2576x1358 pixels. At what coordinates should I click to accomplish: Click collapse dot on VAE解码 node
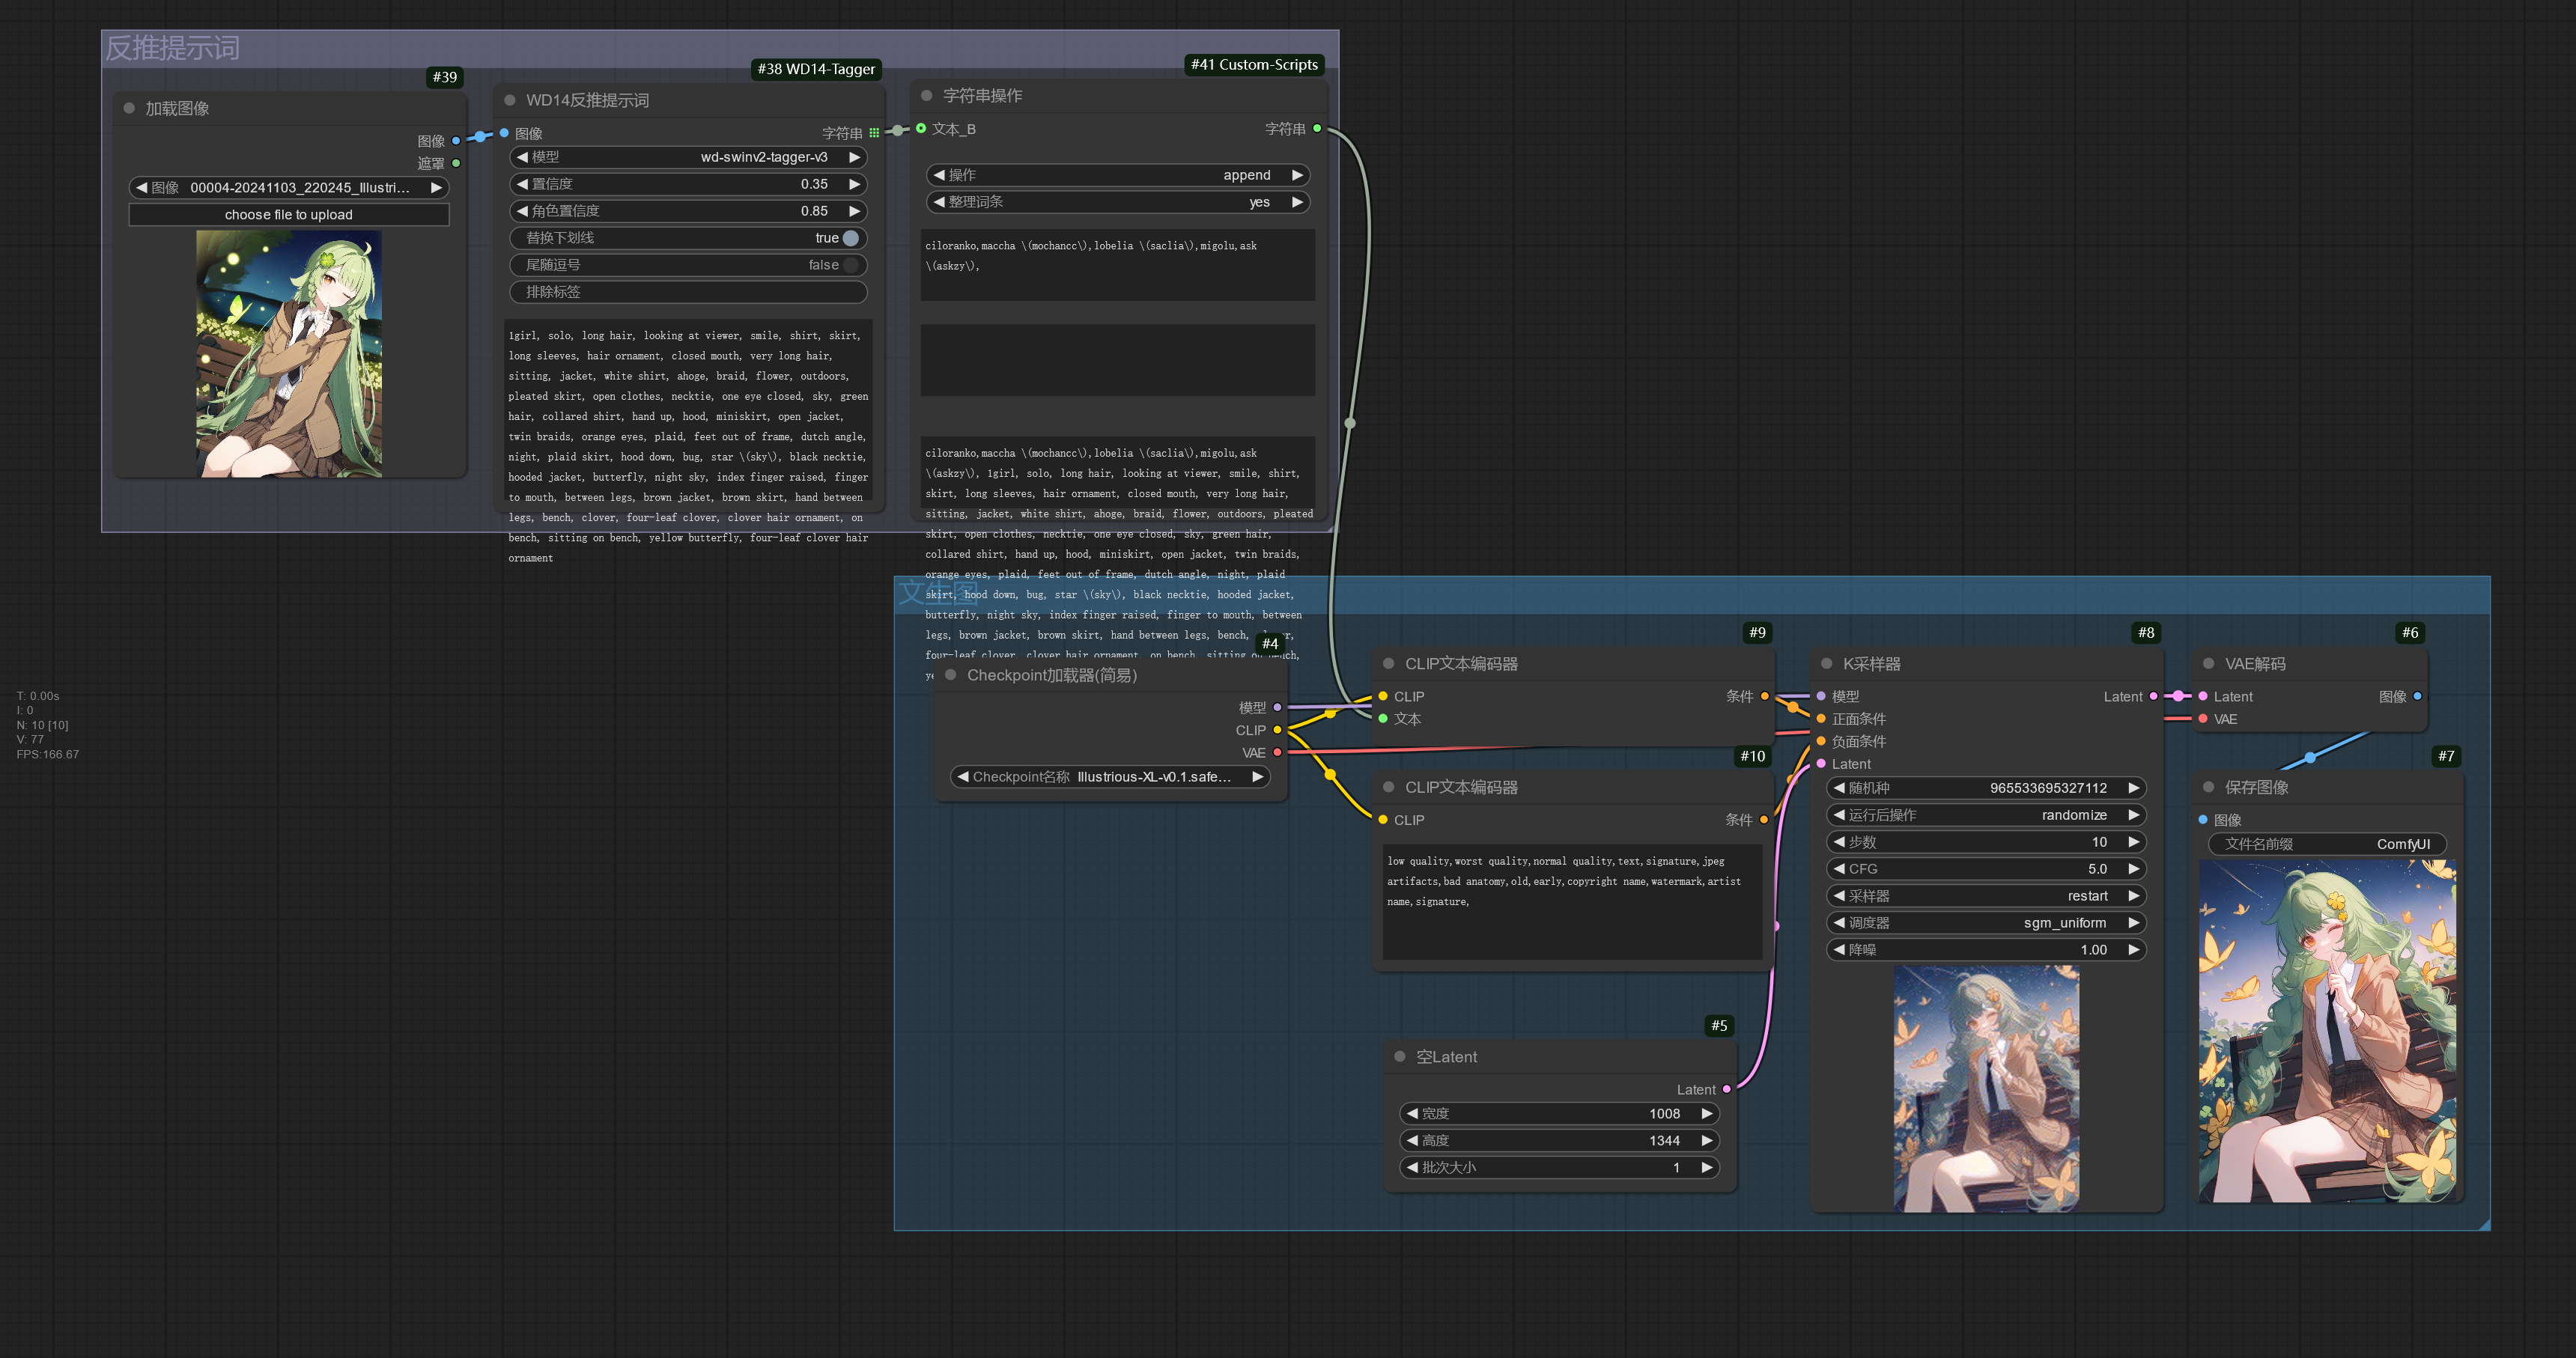tap(2208, 664)
